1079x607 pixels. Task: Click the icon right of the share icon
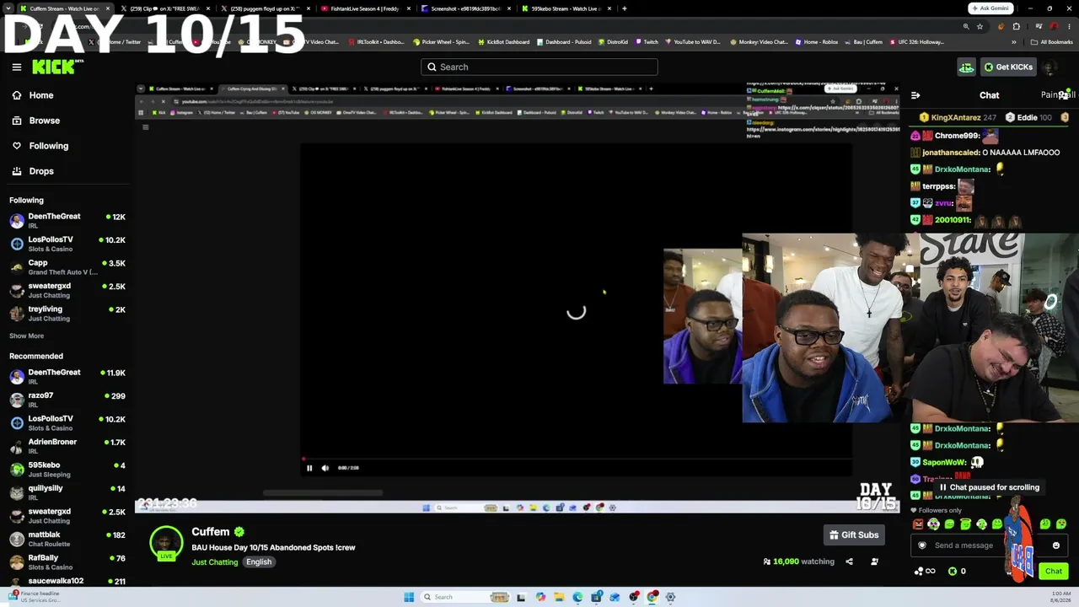(874, 562)
